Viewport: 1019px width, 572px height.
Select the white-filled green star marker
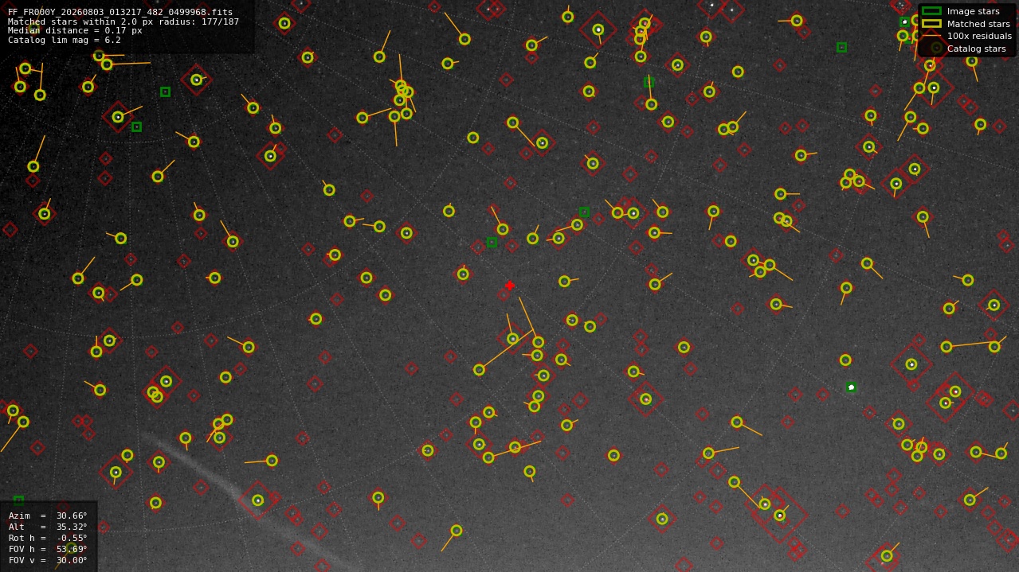point(851,387)
